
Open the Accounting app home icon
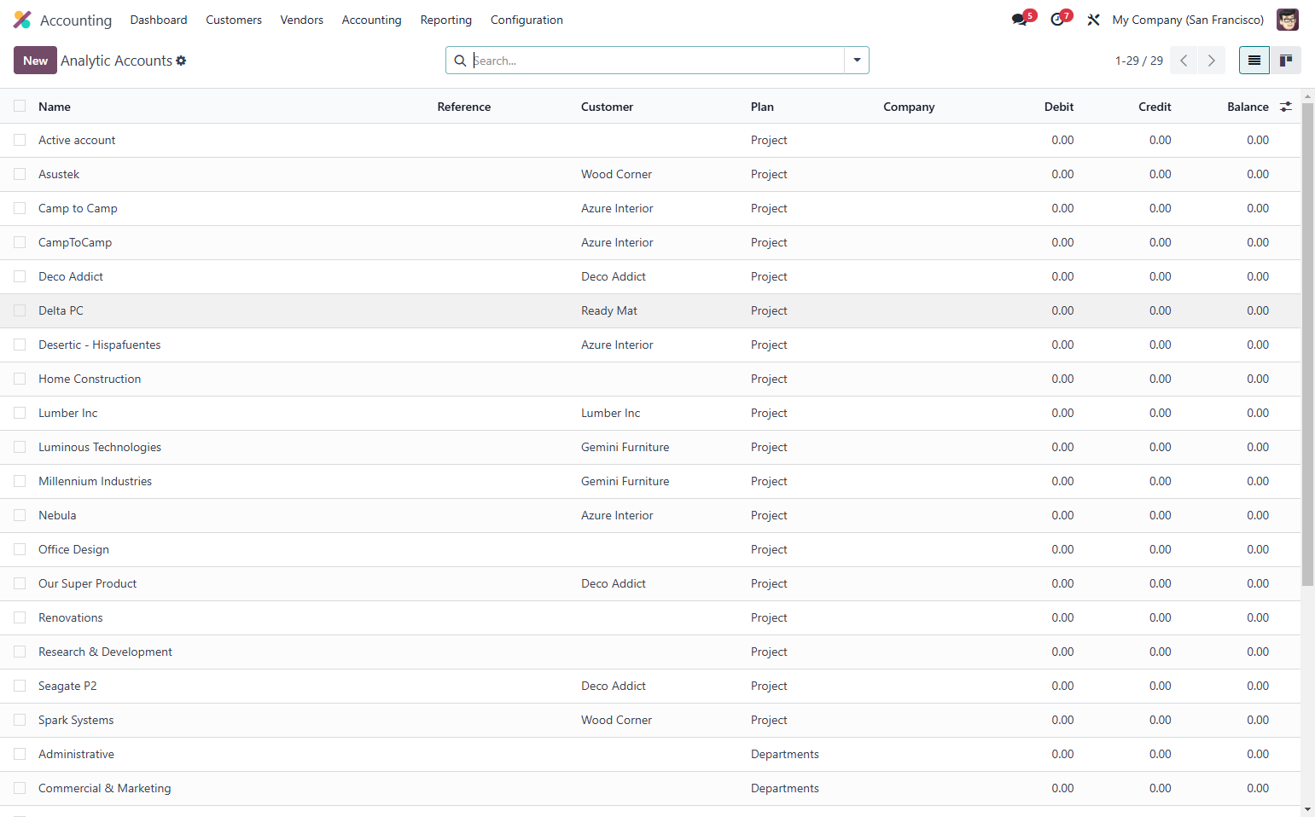[x=22, y=20]
